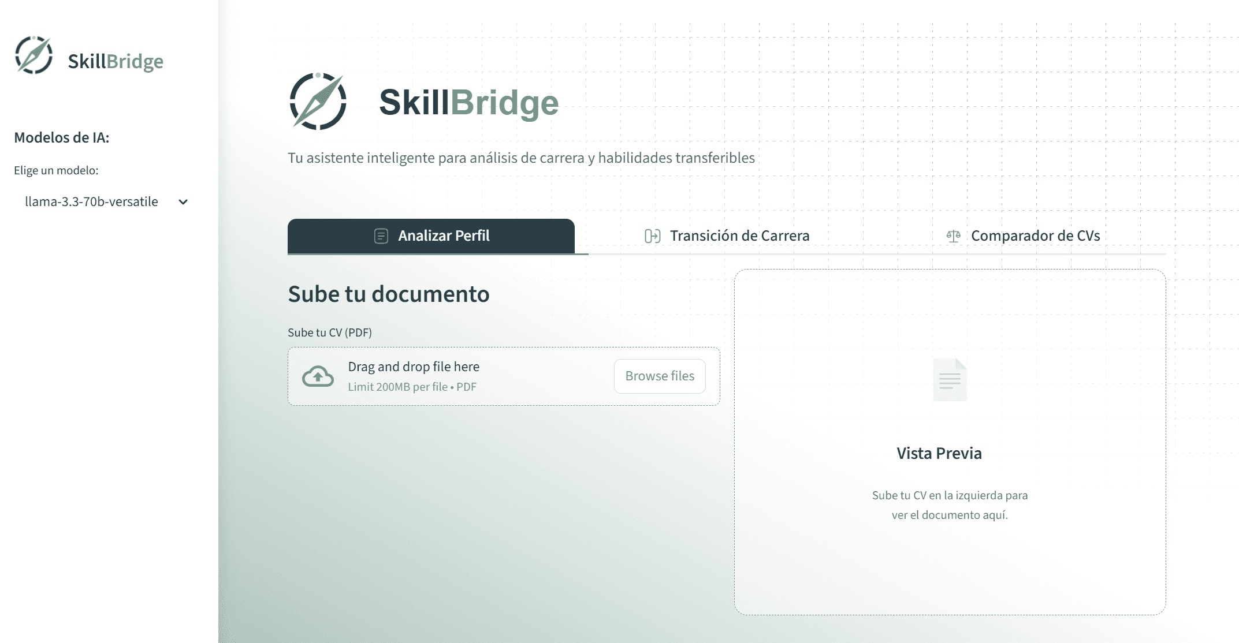Open the AI model selection dropdown
This screenshot has width=1239, height=643.
pos(104,201)
